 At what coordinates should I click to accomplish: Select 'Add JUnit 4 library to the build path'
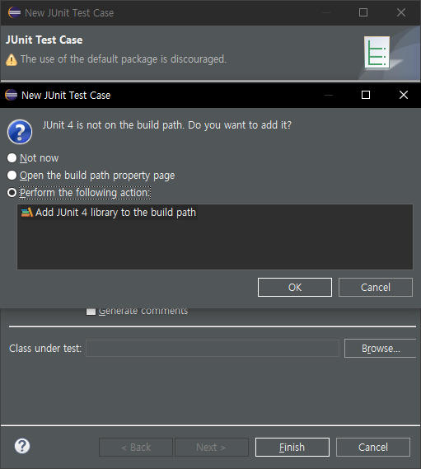pyautogui.click(x=109, y=213)
